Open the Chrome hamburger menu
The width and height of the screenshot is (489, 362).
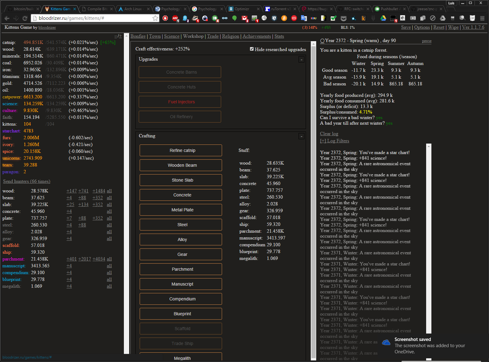click(x=482, y=18)
